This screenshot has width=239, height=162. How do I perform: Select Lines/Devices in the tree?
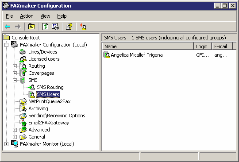pos(43,52)
